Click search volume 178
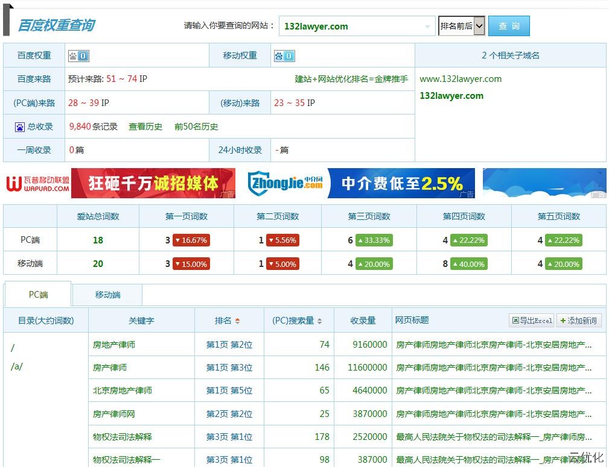The image size is (609, 467). (322, 437)
